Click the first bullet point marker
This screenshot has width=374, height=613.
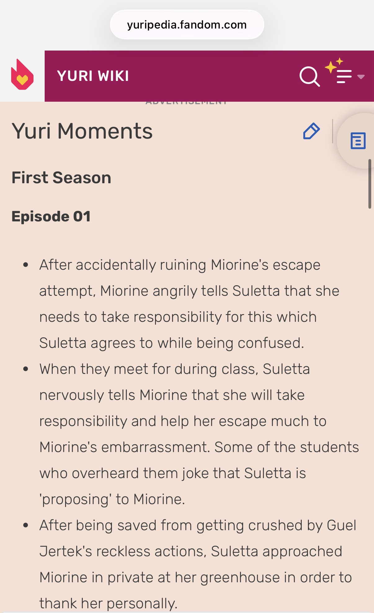[26, 265]
